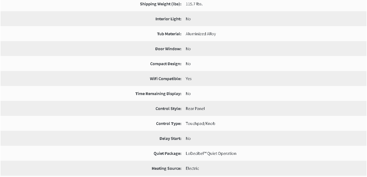
Task: Click the No value for Interior Light
Action: (188, 19)
